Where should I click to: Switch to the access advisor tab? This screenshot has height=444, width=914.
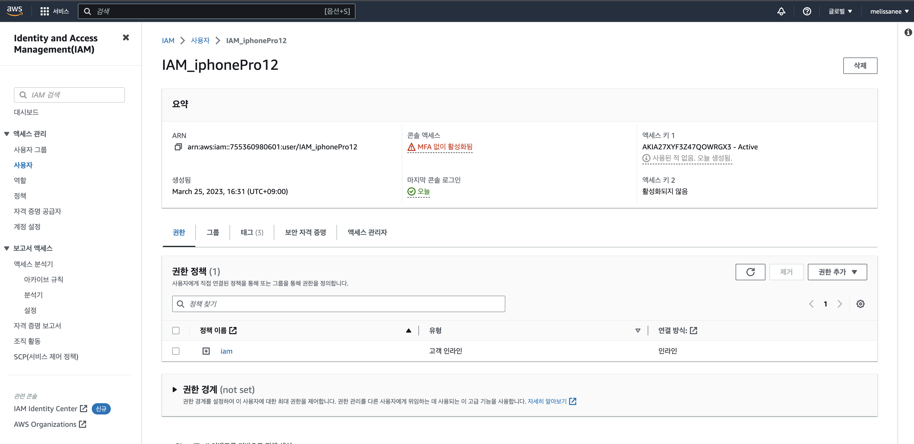(367, 232)
